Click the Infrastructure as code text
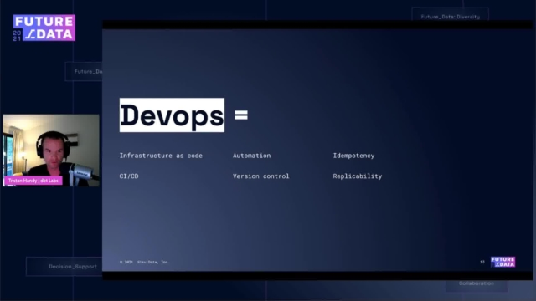 [x=161, y=156]
